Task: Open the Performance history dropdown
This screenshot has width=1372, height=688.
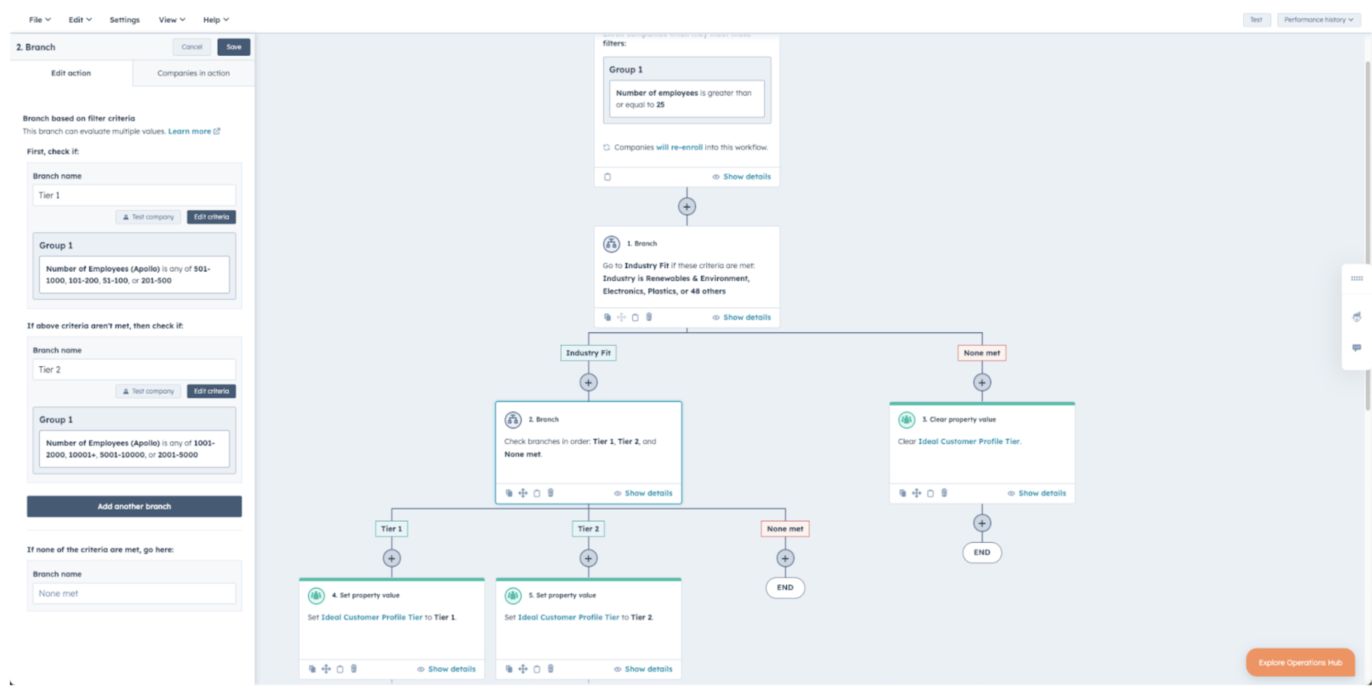Action: [x=1318, y=20]
